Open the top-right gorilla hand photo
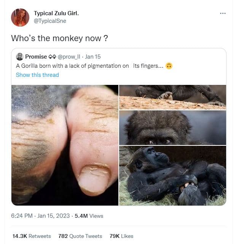Viewport: 236px width, 244px height. point(172,97)
